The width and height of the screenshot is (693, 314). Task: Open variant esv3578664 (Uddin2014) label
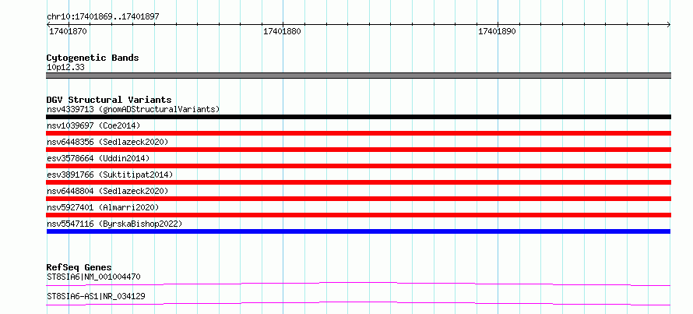98,158
